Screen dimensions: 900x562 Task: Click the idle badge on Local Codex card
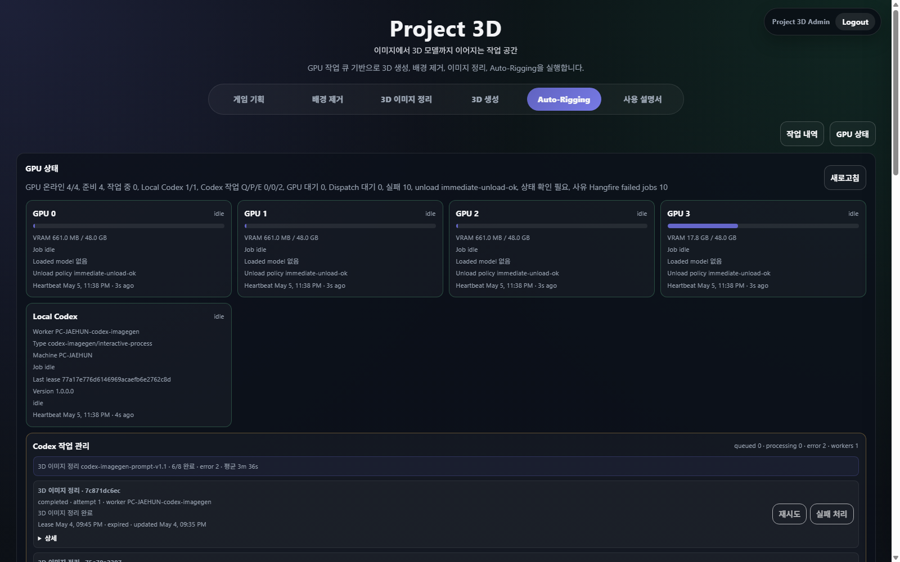tap(219, 316)
